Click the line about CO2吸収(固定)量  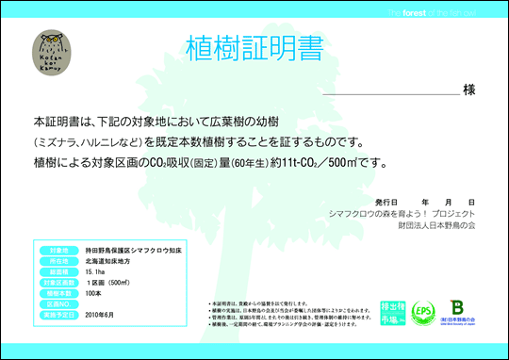coord(210,163)
